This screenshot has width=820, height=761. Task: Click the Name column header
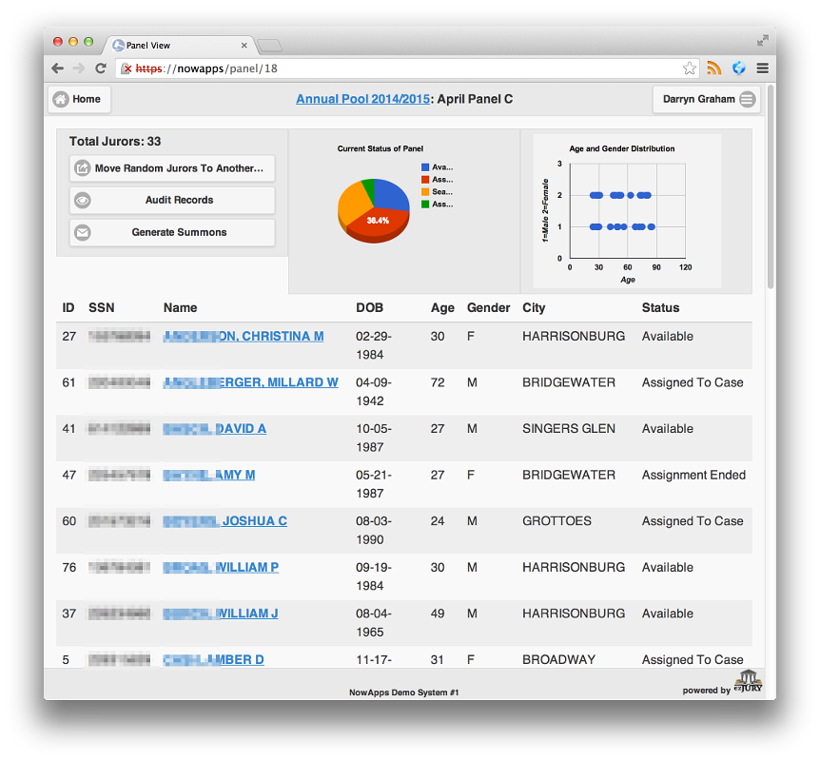(x=181, y=308)
